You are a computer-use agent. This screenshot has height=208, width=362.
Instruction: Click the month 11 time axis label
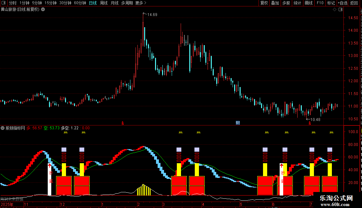click(26, 204)
